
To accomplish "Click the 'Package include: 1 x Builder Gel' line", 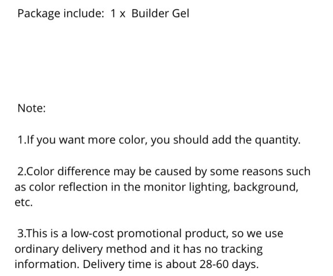I will tap(103, 14).
